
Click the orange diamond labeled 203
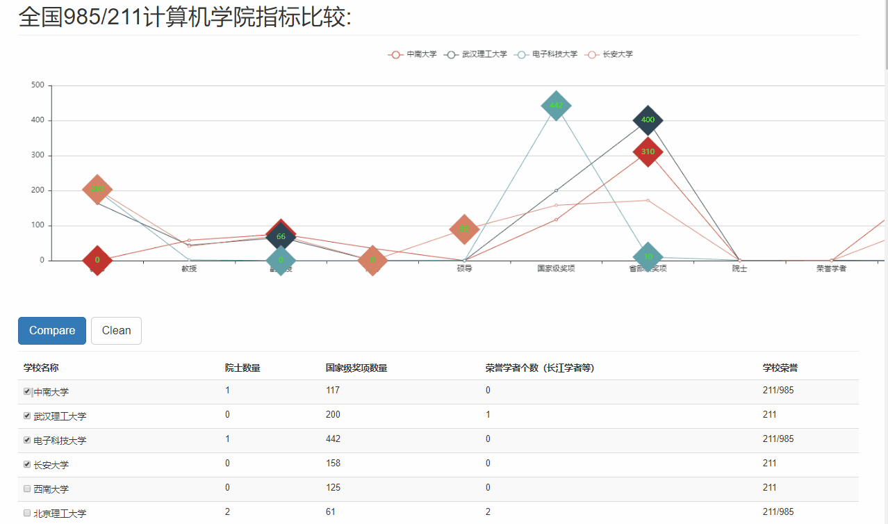(96, 188)
